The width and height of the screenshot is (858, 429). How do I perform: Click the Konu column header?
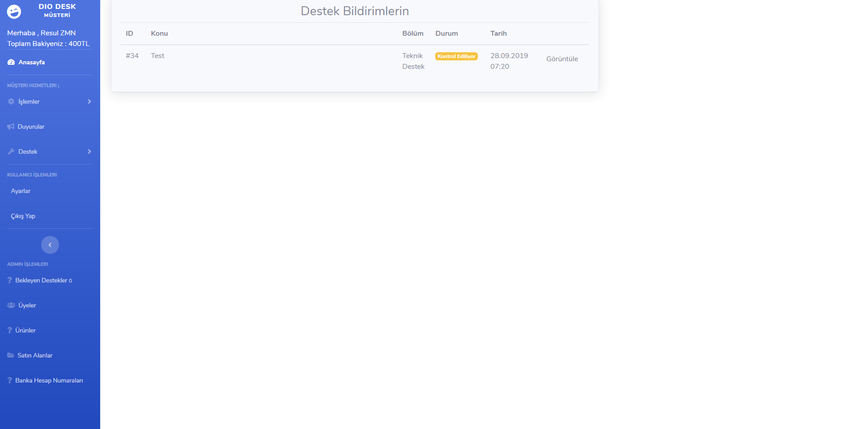(x=159, y=34)
